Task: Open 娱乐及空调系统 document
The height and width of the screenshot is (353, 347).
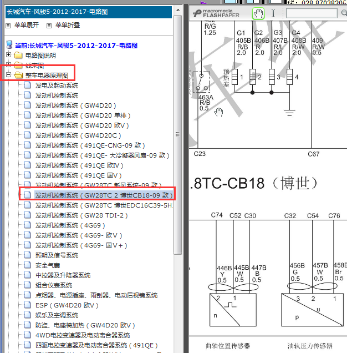Action: click(57, 315)
